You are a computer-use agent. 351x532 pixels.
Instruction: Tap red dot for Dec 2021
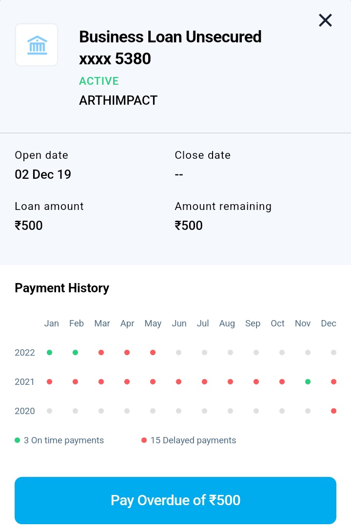333,381
